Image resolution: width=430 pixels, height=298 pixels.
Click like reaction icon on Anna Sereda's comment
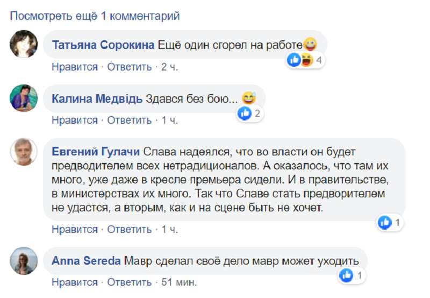(346, 276)
